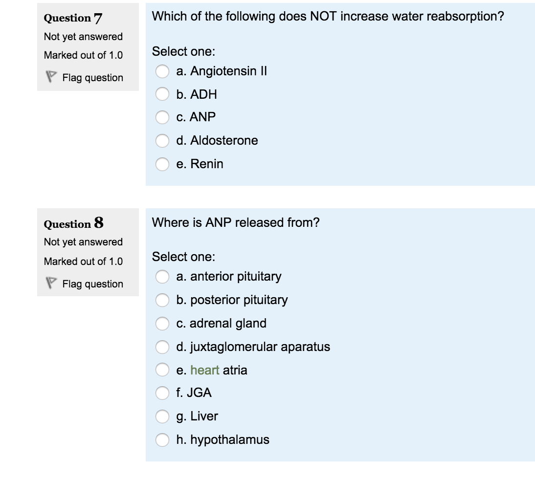Choose 'd. Aldosterone' in Question 7
This screenshot has width=535, height=483.
tap(162, 140)
